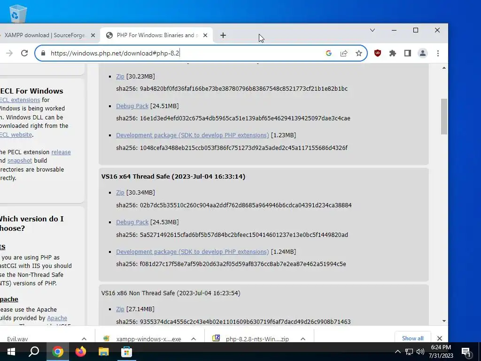Select the PHP For Windows tab
The height and width of the screenshot is (361, 481).
pyautogui.click(x=156, y=35)
